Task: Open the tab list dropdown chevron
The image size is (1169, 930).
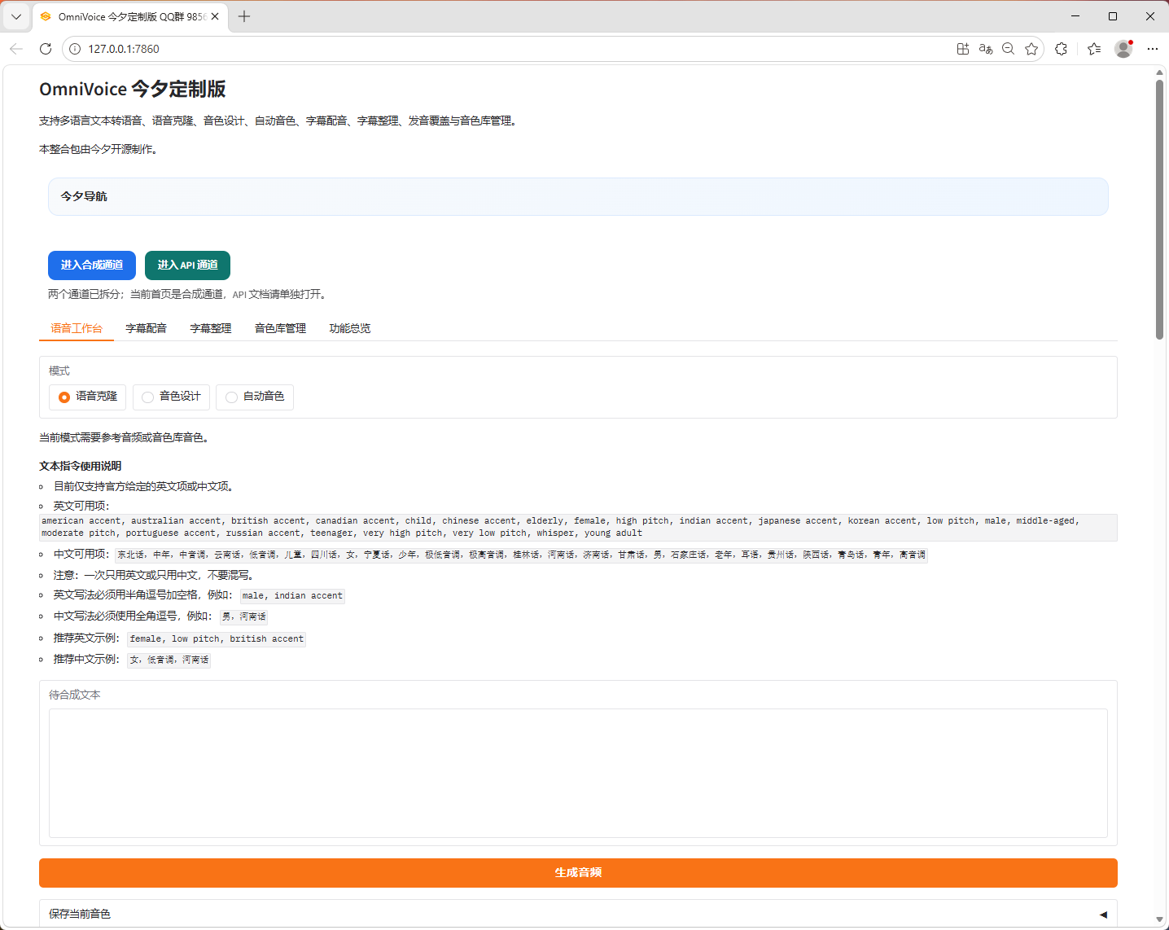Action: pyautogui.click(x=16, y=16)
